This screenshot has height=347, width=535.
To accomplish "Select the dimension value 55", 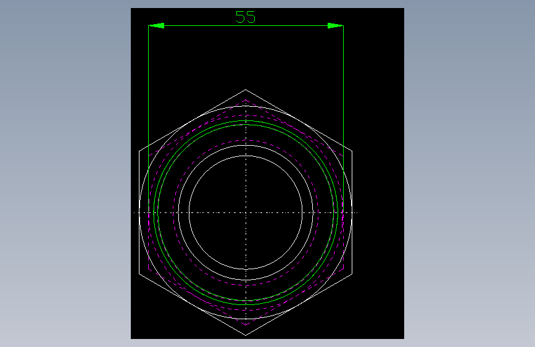I will pyautogui.click(x=246, y=17).
